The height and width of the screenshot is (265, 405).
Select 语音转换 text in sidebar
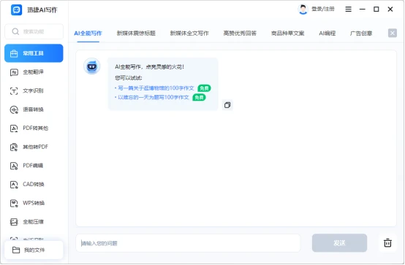tap(34, 110)
